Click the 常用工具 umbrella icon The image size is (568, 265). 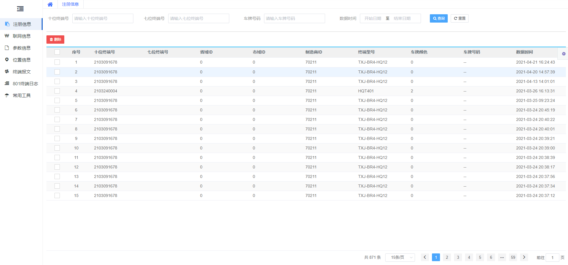point(7,95)
